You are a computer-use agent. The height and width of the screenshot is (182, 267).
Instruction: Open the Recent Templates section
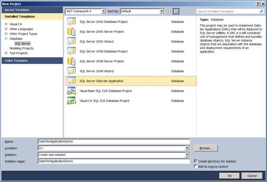[32, 10]
